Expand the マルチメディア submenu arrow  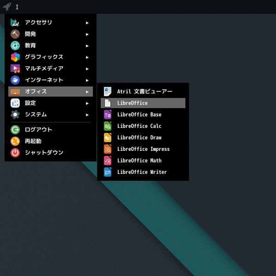(87, 69)
